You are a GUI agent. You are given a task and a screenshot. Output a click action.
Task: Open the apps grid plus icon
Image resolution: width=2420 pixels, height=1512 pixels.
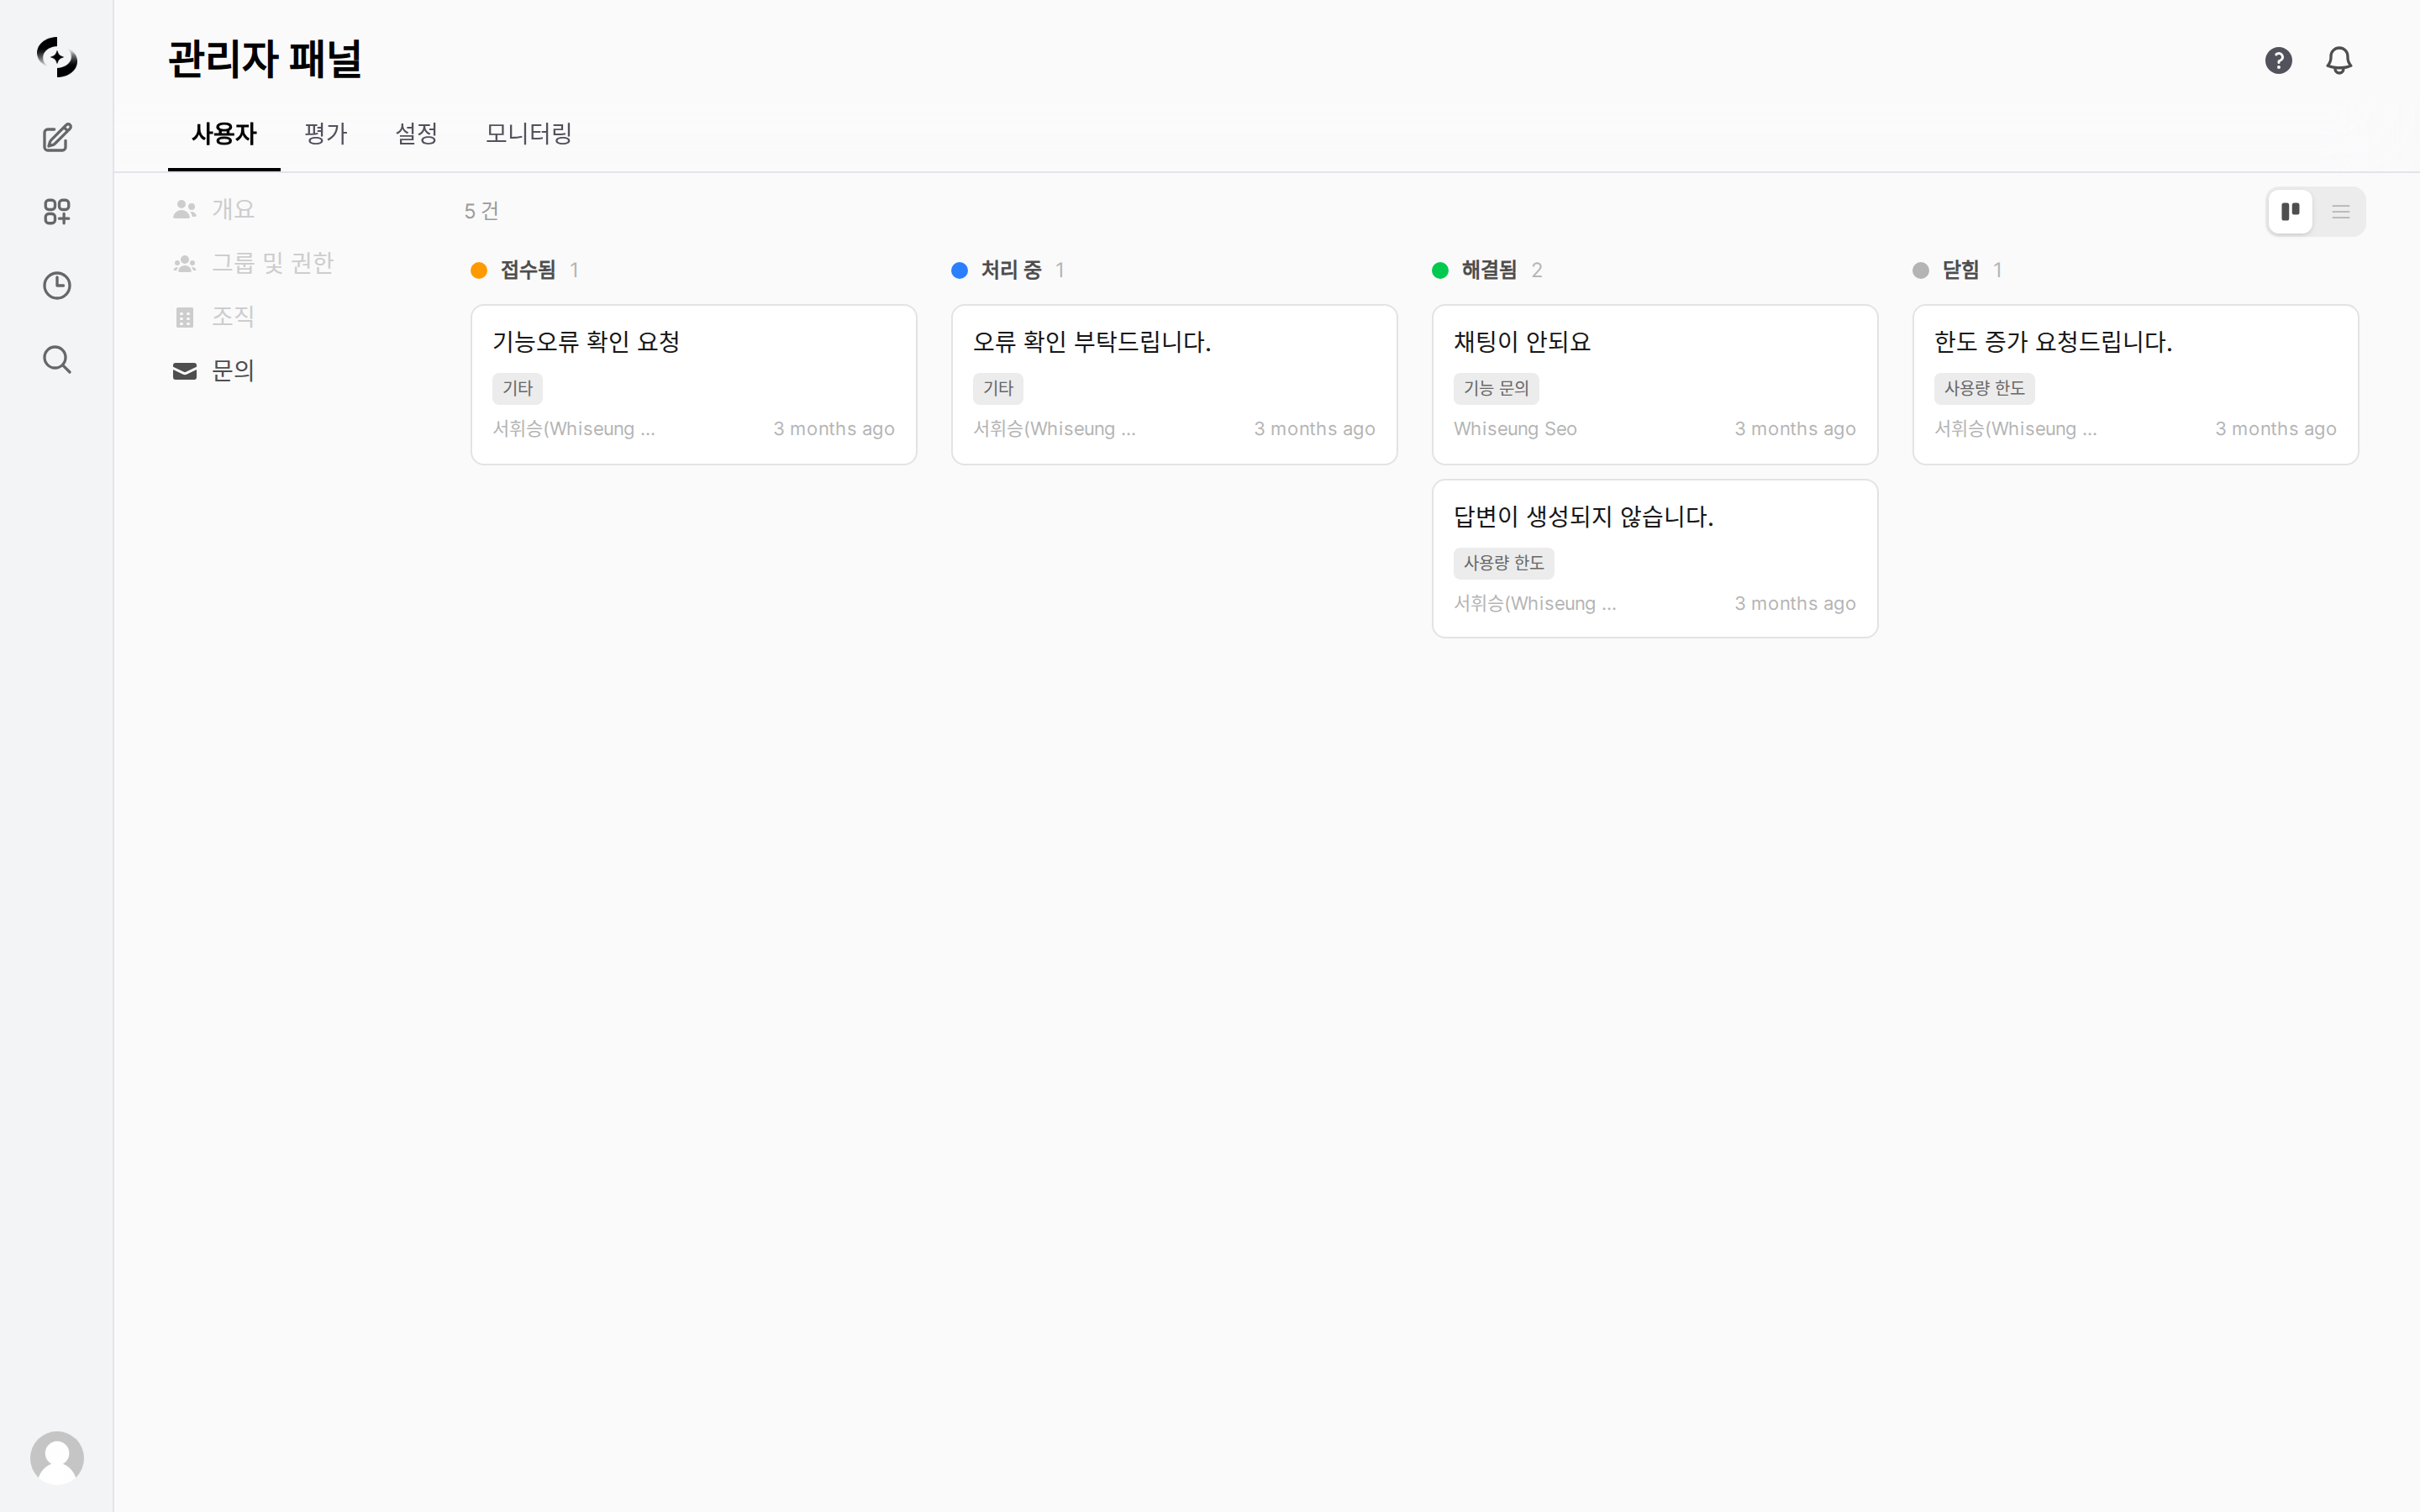57,211
